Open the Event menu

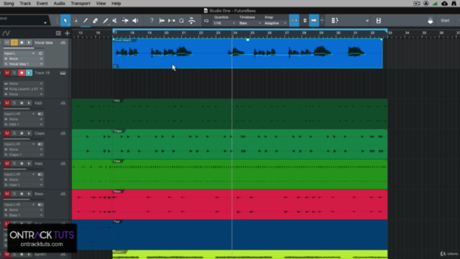[42, 4]
